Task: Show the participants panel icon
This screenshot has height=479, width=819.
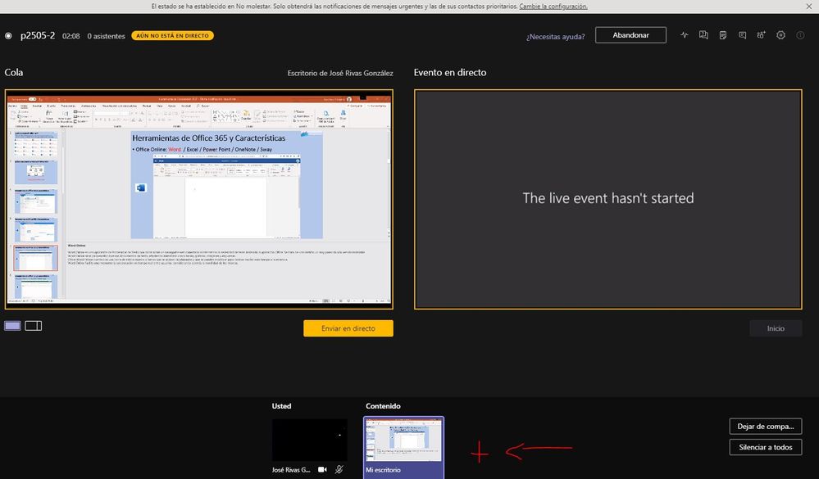Action: [x=761, y=35]
